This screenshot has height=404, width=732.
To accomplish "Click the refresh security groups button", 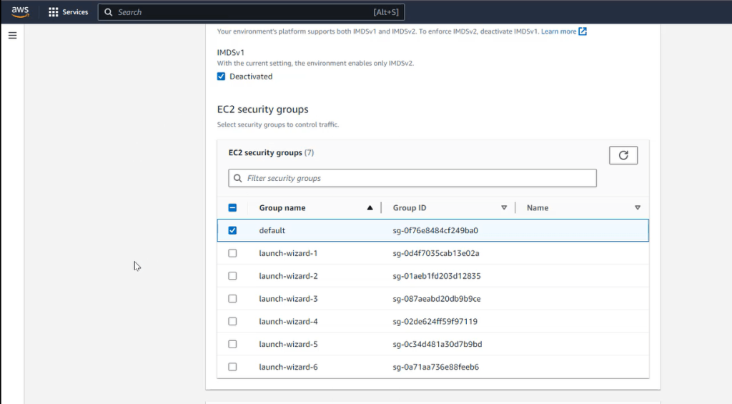I will pyautogui.click(x=623, y=155).
